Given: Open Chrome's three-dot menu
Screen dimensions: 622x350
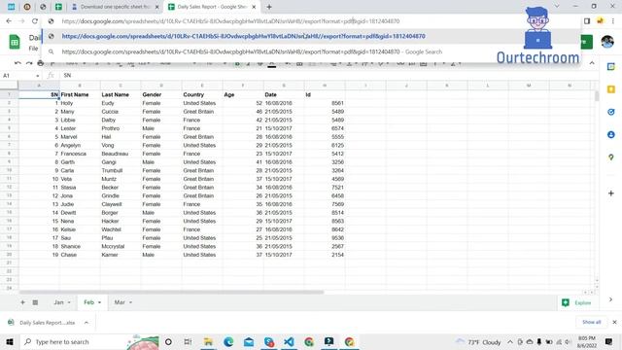Looking at the screenshot, I should pos(613,21).
